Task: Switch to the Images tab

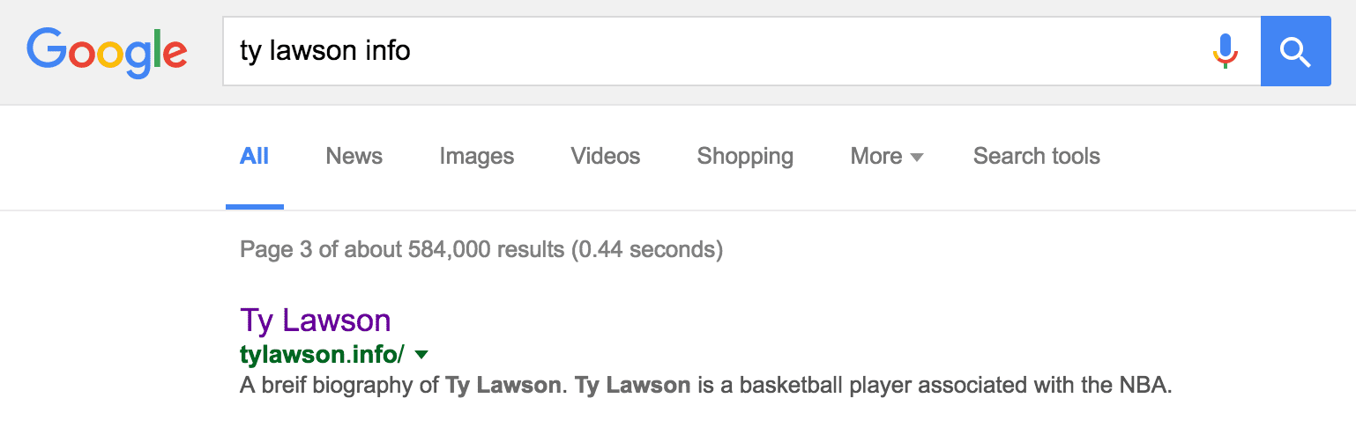Action: pyautogui.click(x=476, y=157)
